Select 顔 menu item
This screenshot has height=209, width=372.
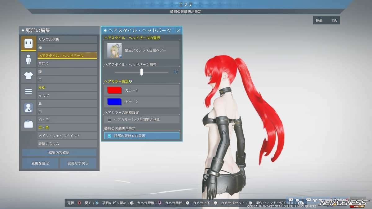[x=67, y=48]
